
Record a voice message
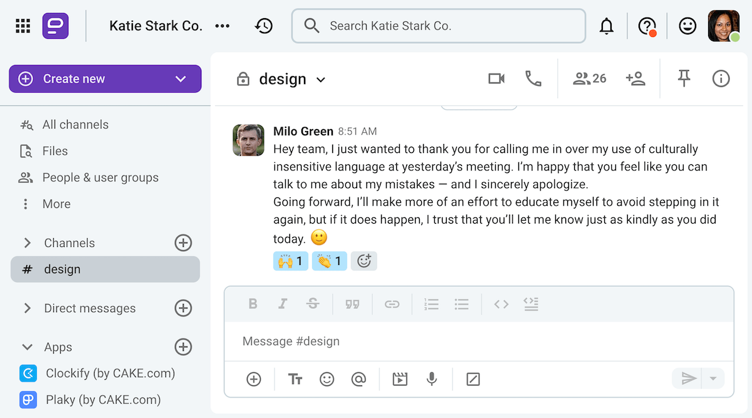(x=432, y=379)
